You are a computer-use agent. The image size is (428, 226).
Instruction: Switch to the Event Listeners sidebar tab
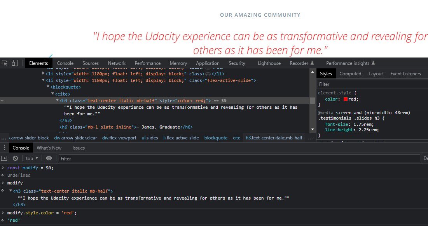click(x=405, y=74)
